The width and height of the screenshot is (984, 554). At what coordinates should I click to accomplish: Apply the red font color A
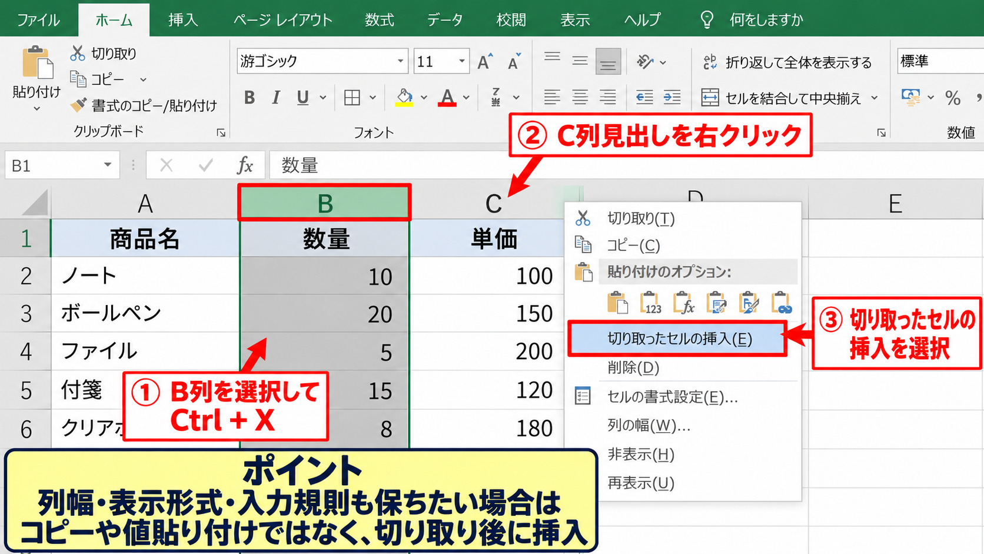pos(447,97)
